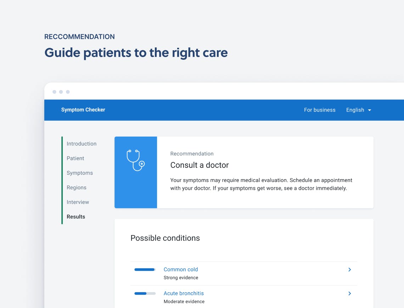Go to the Introduction step

[x=82, y=144]
